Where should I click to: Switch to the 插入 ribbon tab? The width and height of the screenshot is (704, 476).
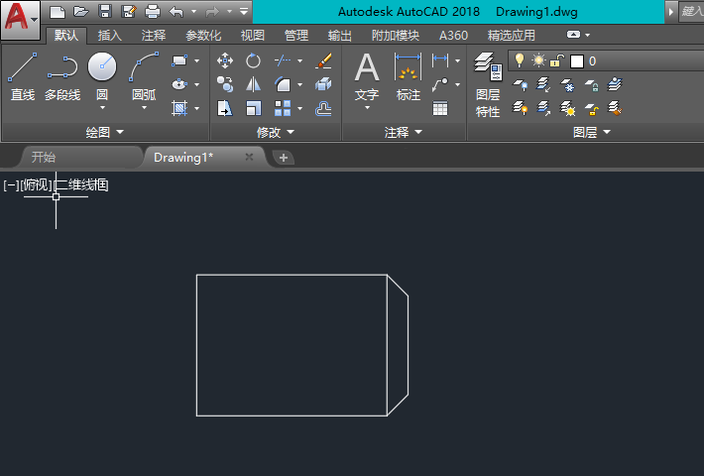(110, 36)
